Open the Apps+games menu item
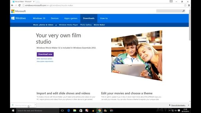Viewport: 201px width, 113px height. (x=71, y=18)
